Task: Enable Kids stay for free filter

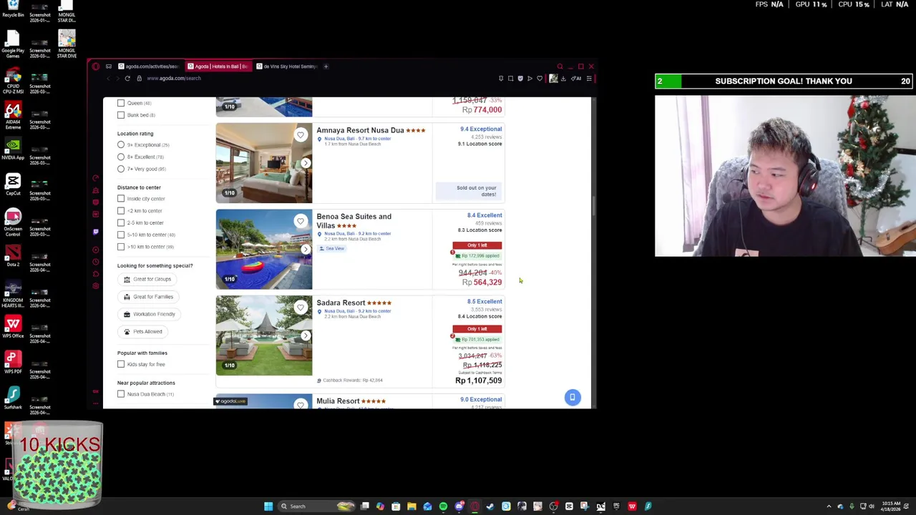Action: point(121,365)
